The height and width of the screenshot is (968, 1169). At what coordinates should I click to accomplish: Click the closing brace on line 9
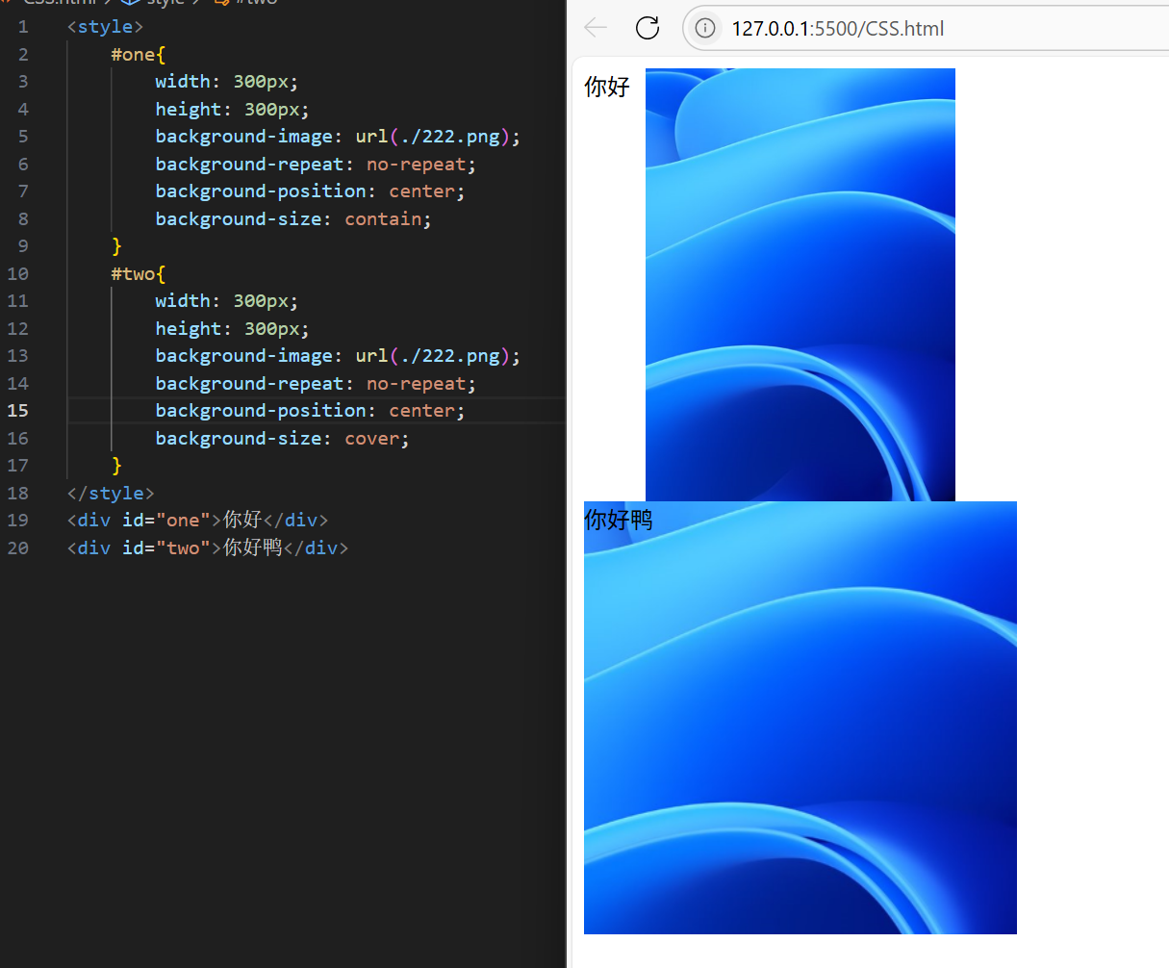pos(117,246)
